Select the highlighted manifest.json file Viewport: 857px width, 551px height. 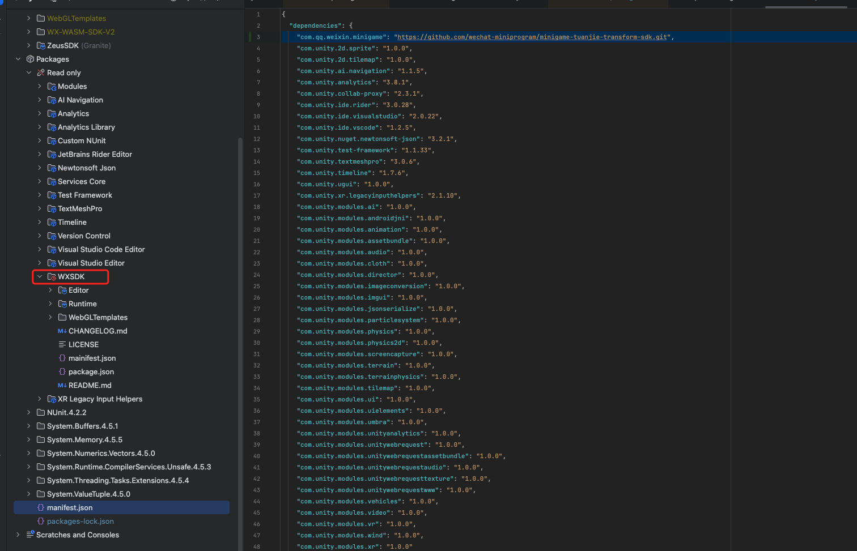pyautogui.click(x=70, y=508)
